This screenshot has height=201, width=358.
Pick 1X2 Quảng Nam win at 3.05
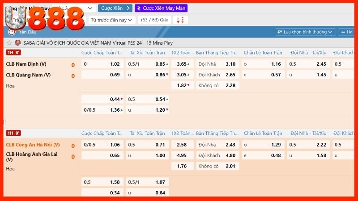point(183,75)
